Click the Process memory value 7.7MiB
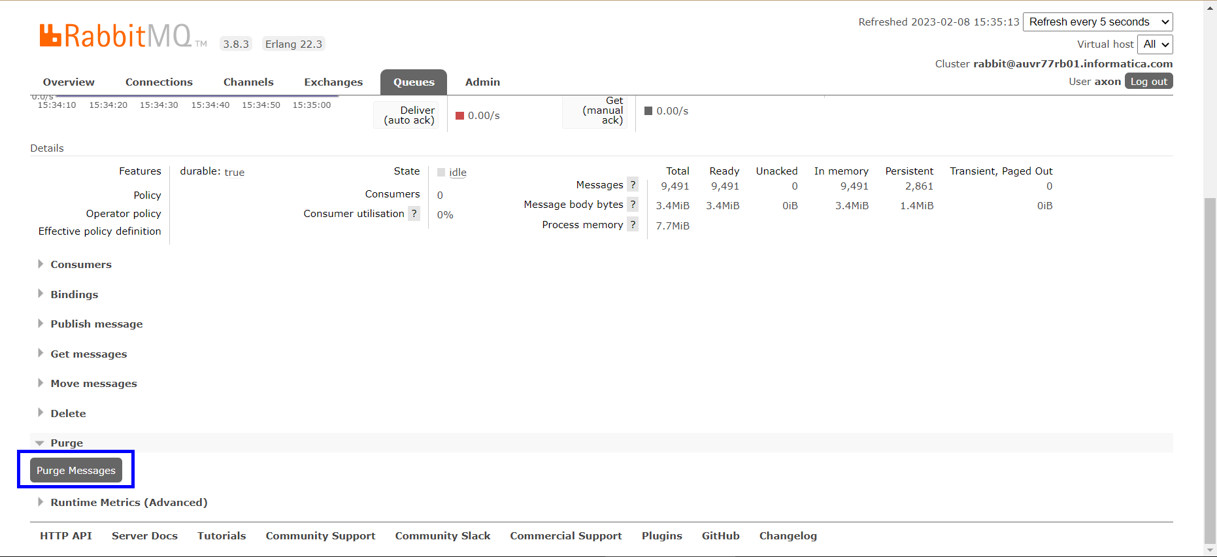Image resolution: width=1217 pixels, height=557 pixels. click(673, 226)
